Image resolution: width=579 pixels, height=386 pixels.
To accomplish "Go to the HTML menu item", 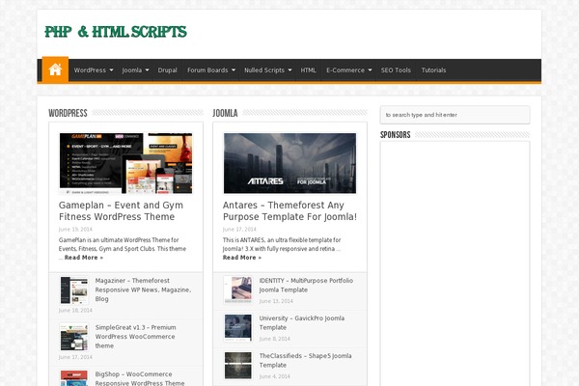I will pos(309,69).
